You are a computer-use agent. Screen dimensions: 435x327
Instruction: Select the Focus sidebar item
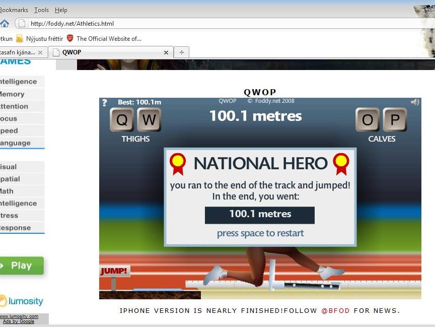(22, 118)
